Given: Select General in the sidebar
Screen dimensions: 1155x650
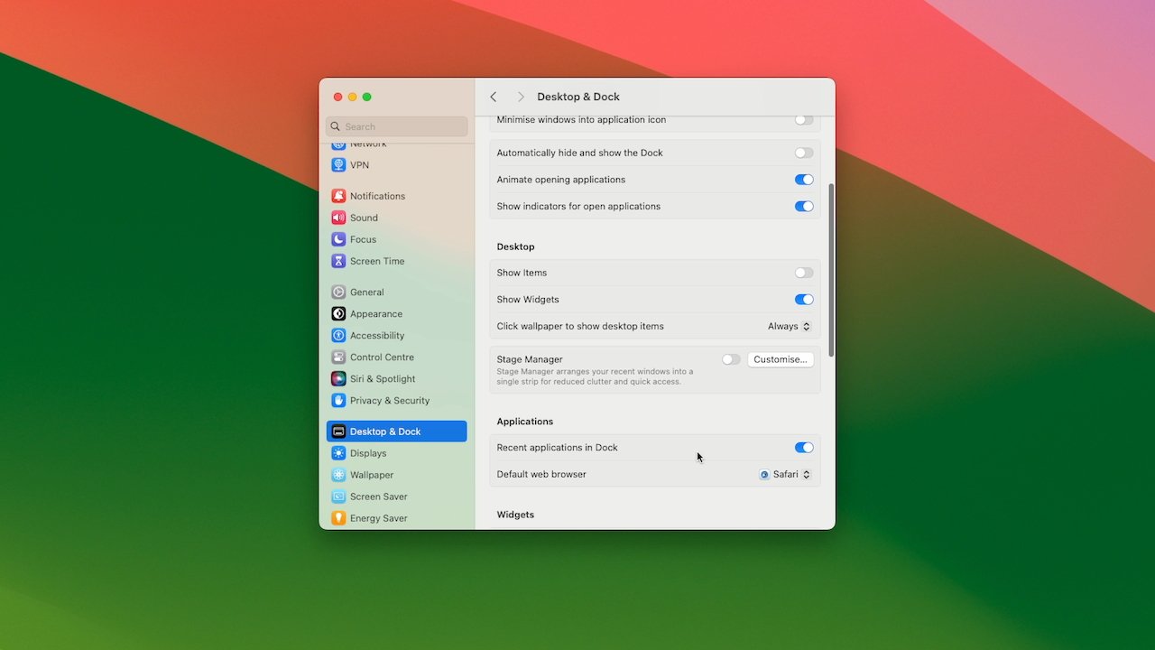Looking at the screenshot, I should coord(397,292).
